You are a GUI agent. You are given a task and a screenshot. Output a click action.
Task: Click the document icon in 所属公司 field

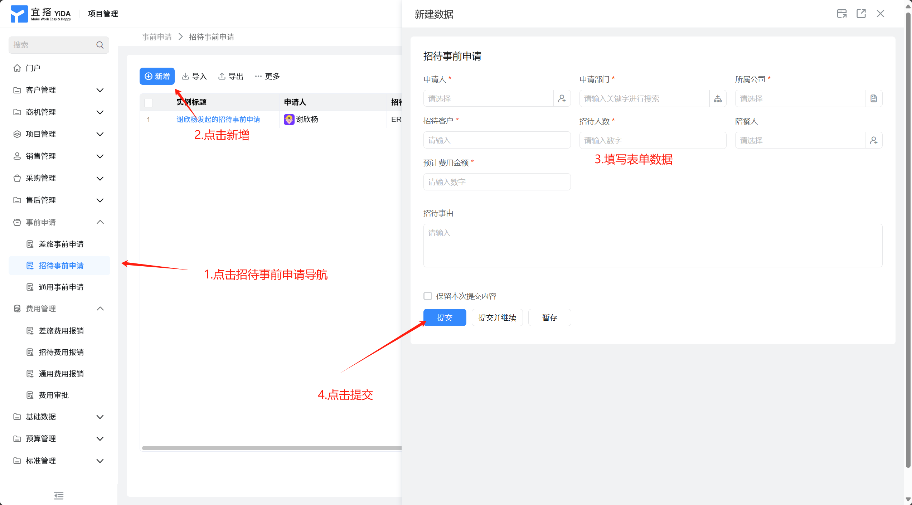(x=873, y=98)
